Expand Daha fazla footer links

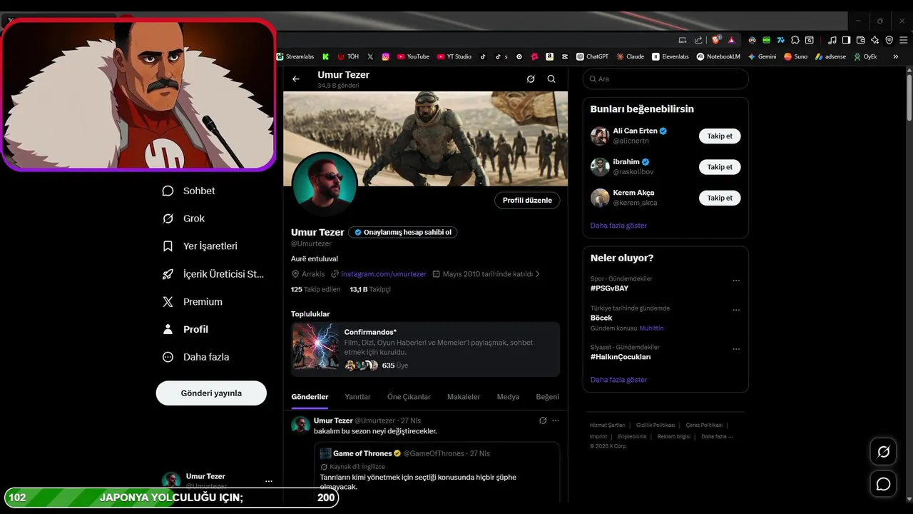(716, 436)
